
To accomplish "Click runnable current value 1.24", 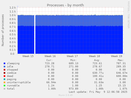I will click(x=51, y=86).
